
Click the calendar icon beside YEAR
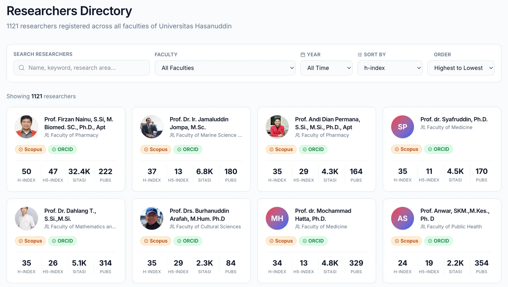point(303,55)
